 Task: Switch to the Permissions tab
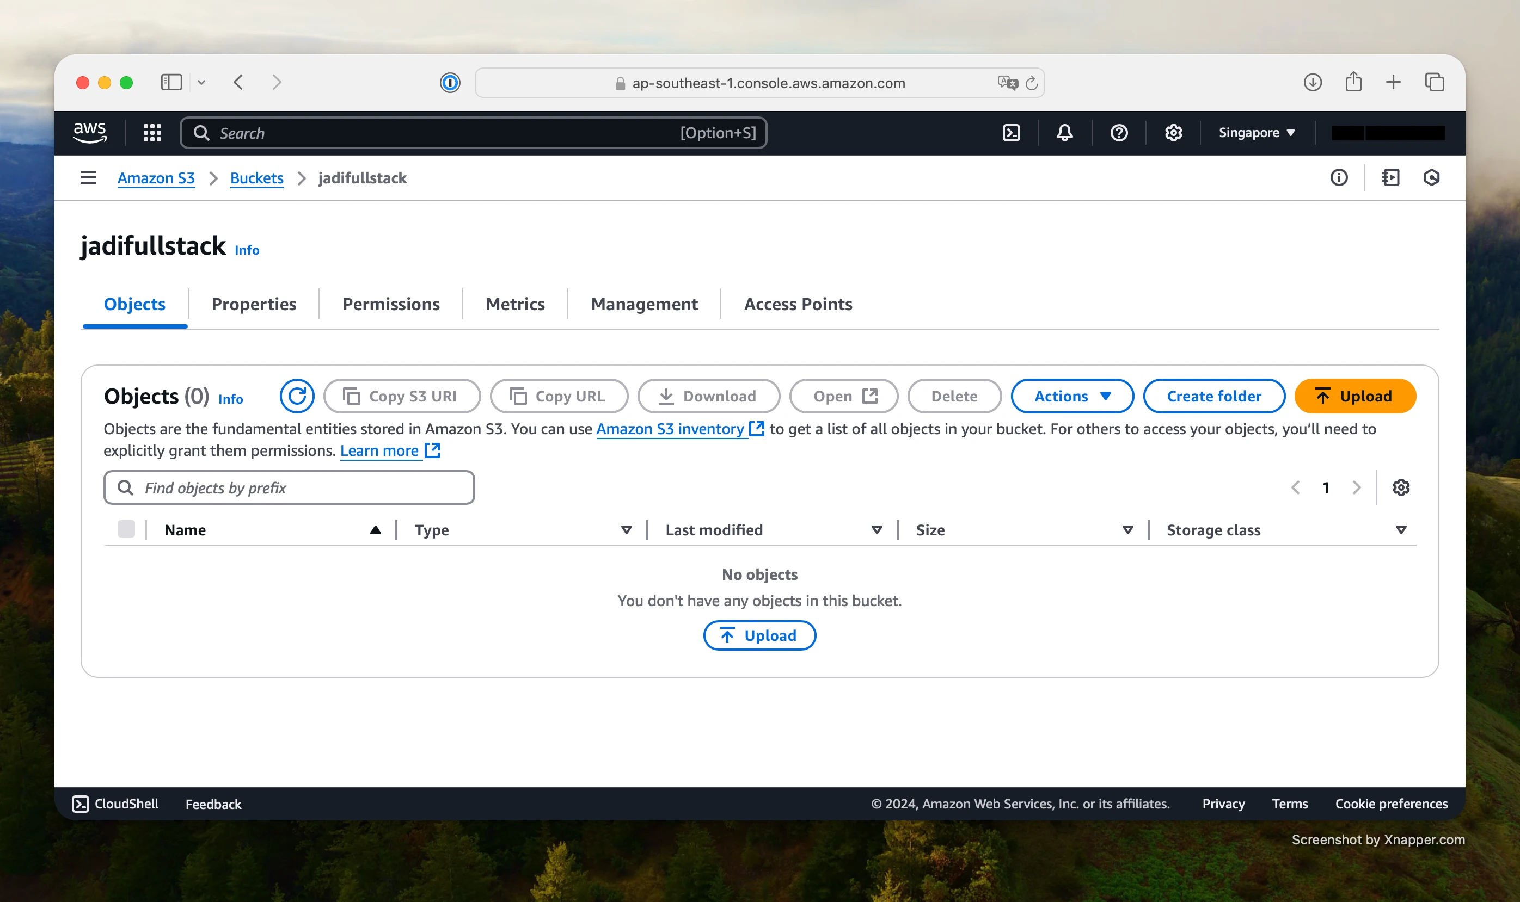pos(391,304)
